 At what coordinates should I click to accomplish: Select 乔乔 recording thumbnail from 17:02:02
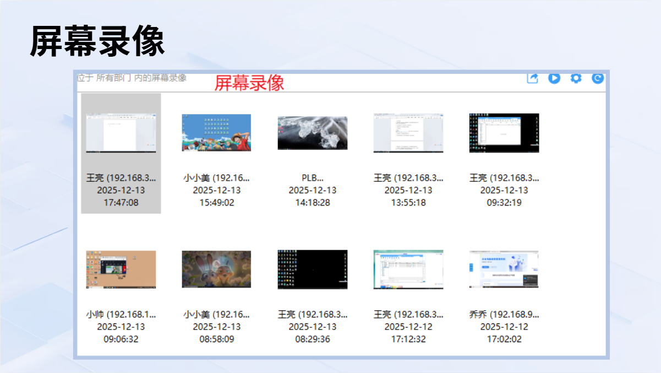[x=504, y=269]
